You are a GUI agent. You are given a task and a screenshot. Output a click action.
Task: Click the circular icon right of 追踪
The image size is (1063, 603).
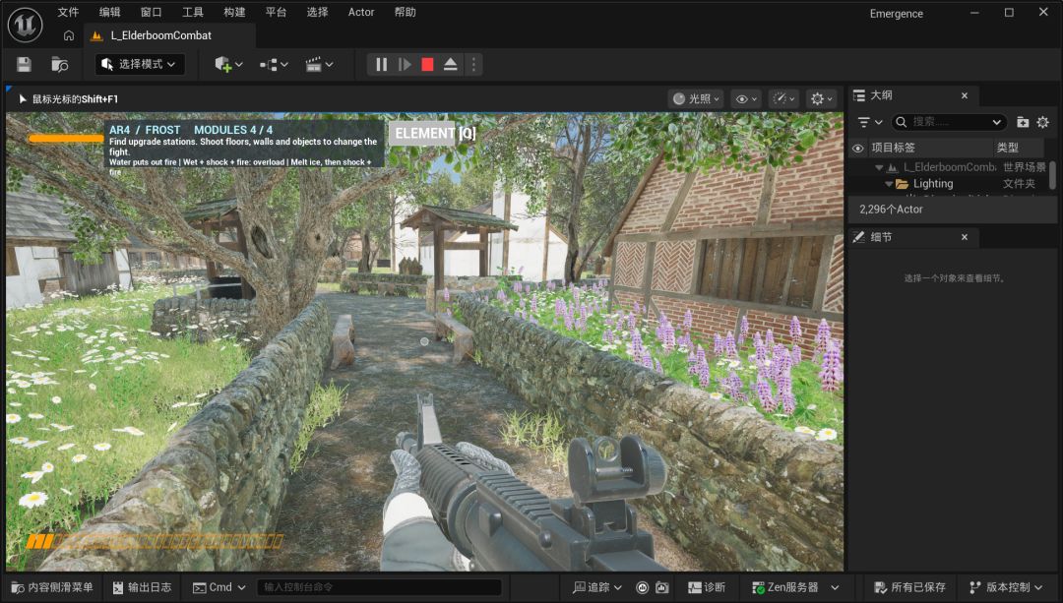tap(642, 587)
